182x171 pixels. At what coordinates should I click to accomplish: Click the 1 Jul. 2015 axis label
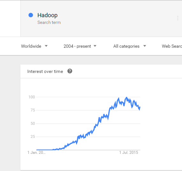point(128,152)
